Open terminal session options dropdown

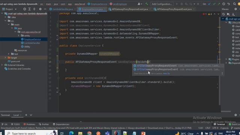click(31, 115)
